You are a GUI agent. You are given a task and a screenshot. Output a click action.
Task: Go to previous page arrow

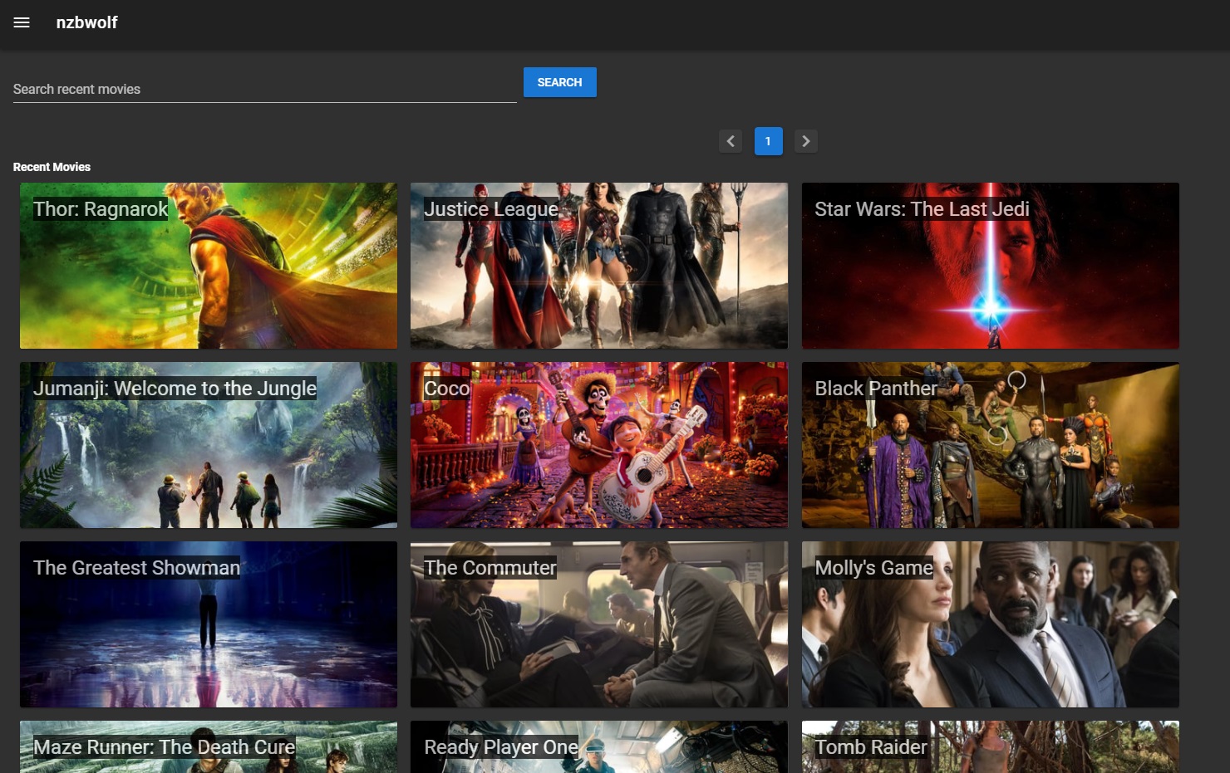point(731,141)
